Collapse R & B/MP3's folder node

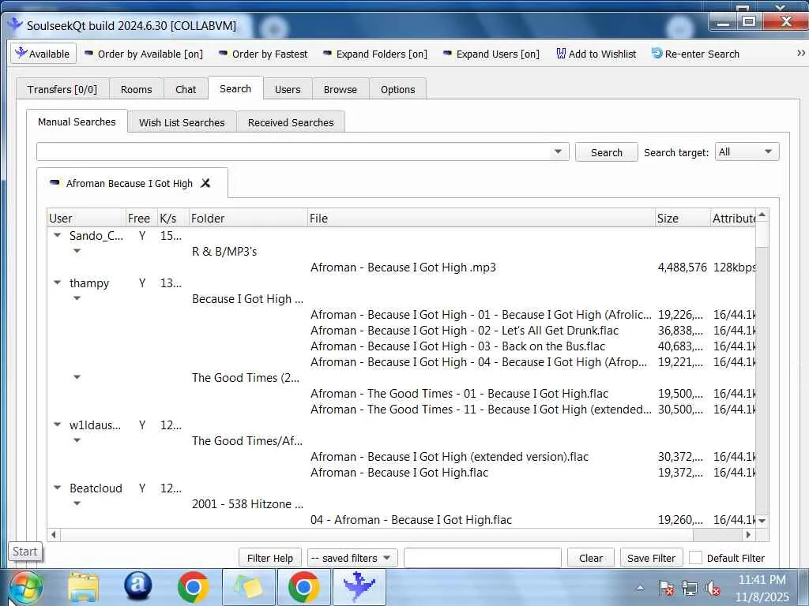pyautogui.click(x=77, y=251)
